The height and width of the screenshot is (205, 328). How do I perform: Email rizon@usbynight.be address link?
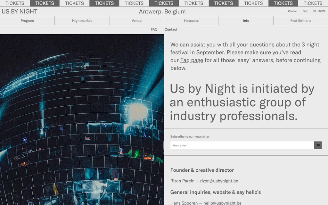(219, 181)
